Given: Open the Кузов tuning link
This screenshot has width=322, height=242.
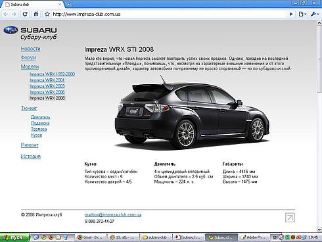Looking at the screenshot, I should click(x=36, y=135).
